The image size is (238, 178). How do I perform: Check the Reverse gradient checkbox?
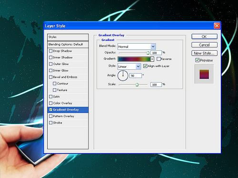tap(159, 59)
